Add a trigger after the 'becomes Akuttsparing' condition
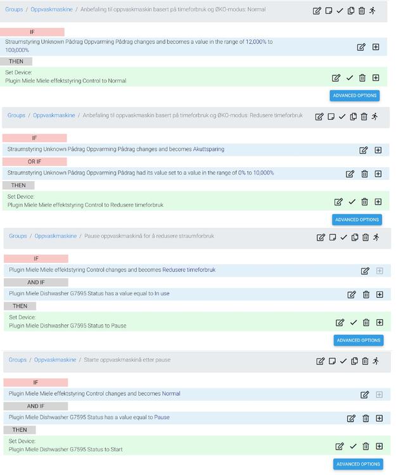The image size is (396, 475). tap(378, 150)
